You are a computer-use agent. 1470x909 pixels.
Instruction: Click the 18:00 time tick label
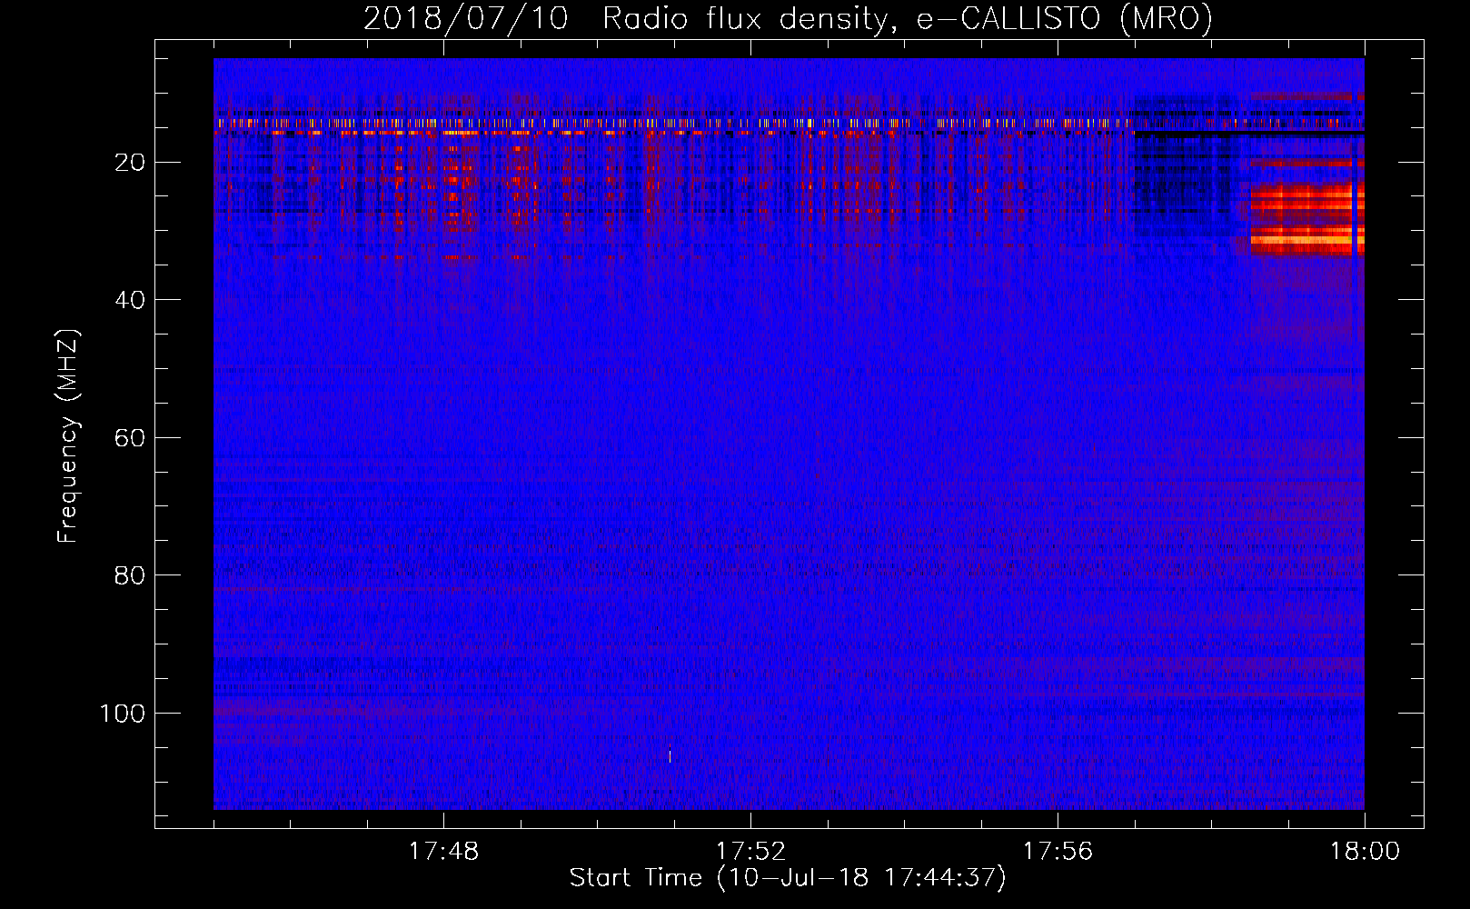point(1365,852)
